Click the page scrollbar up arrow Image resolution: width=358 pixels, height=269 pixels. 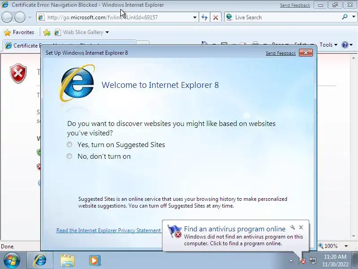click(354, 58)
